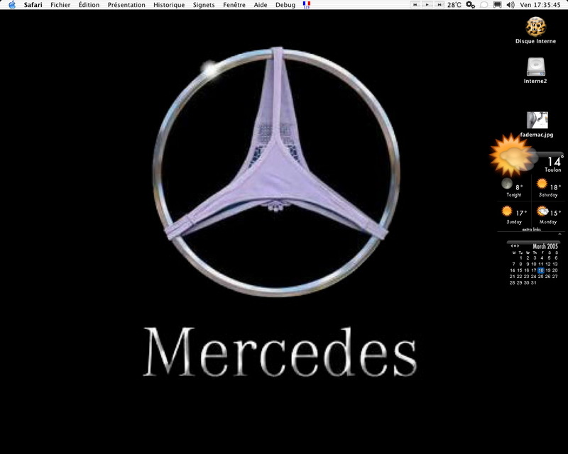
Task: Click the play button in menu bar
Action: (427, 5)
